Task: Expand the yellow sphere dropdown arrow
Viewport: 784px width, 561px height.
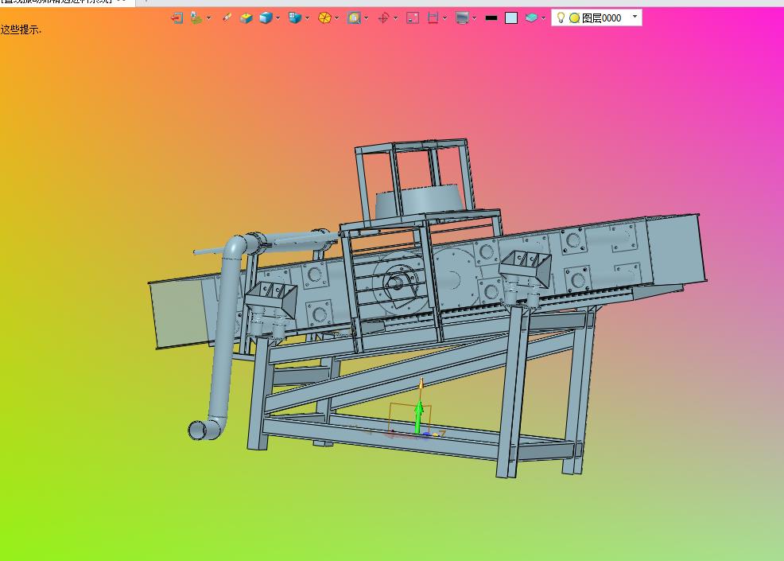Action: 336,18
